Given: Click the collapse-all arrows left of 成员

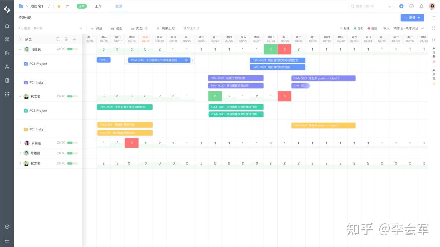Looking at the screenshot, I should pyautogui.click(x=20, y=39).
